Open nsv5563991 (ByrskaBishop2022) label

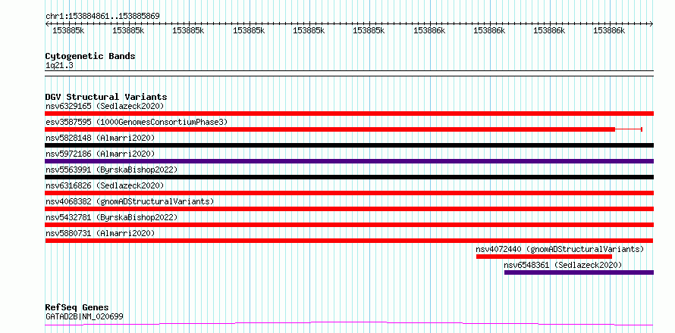coord(111,170)
